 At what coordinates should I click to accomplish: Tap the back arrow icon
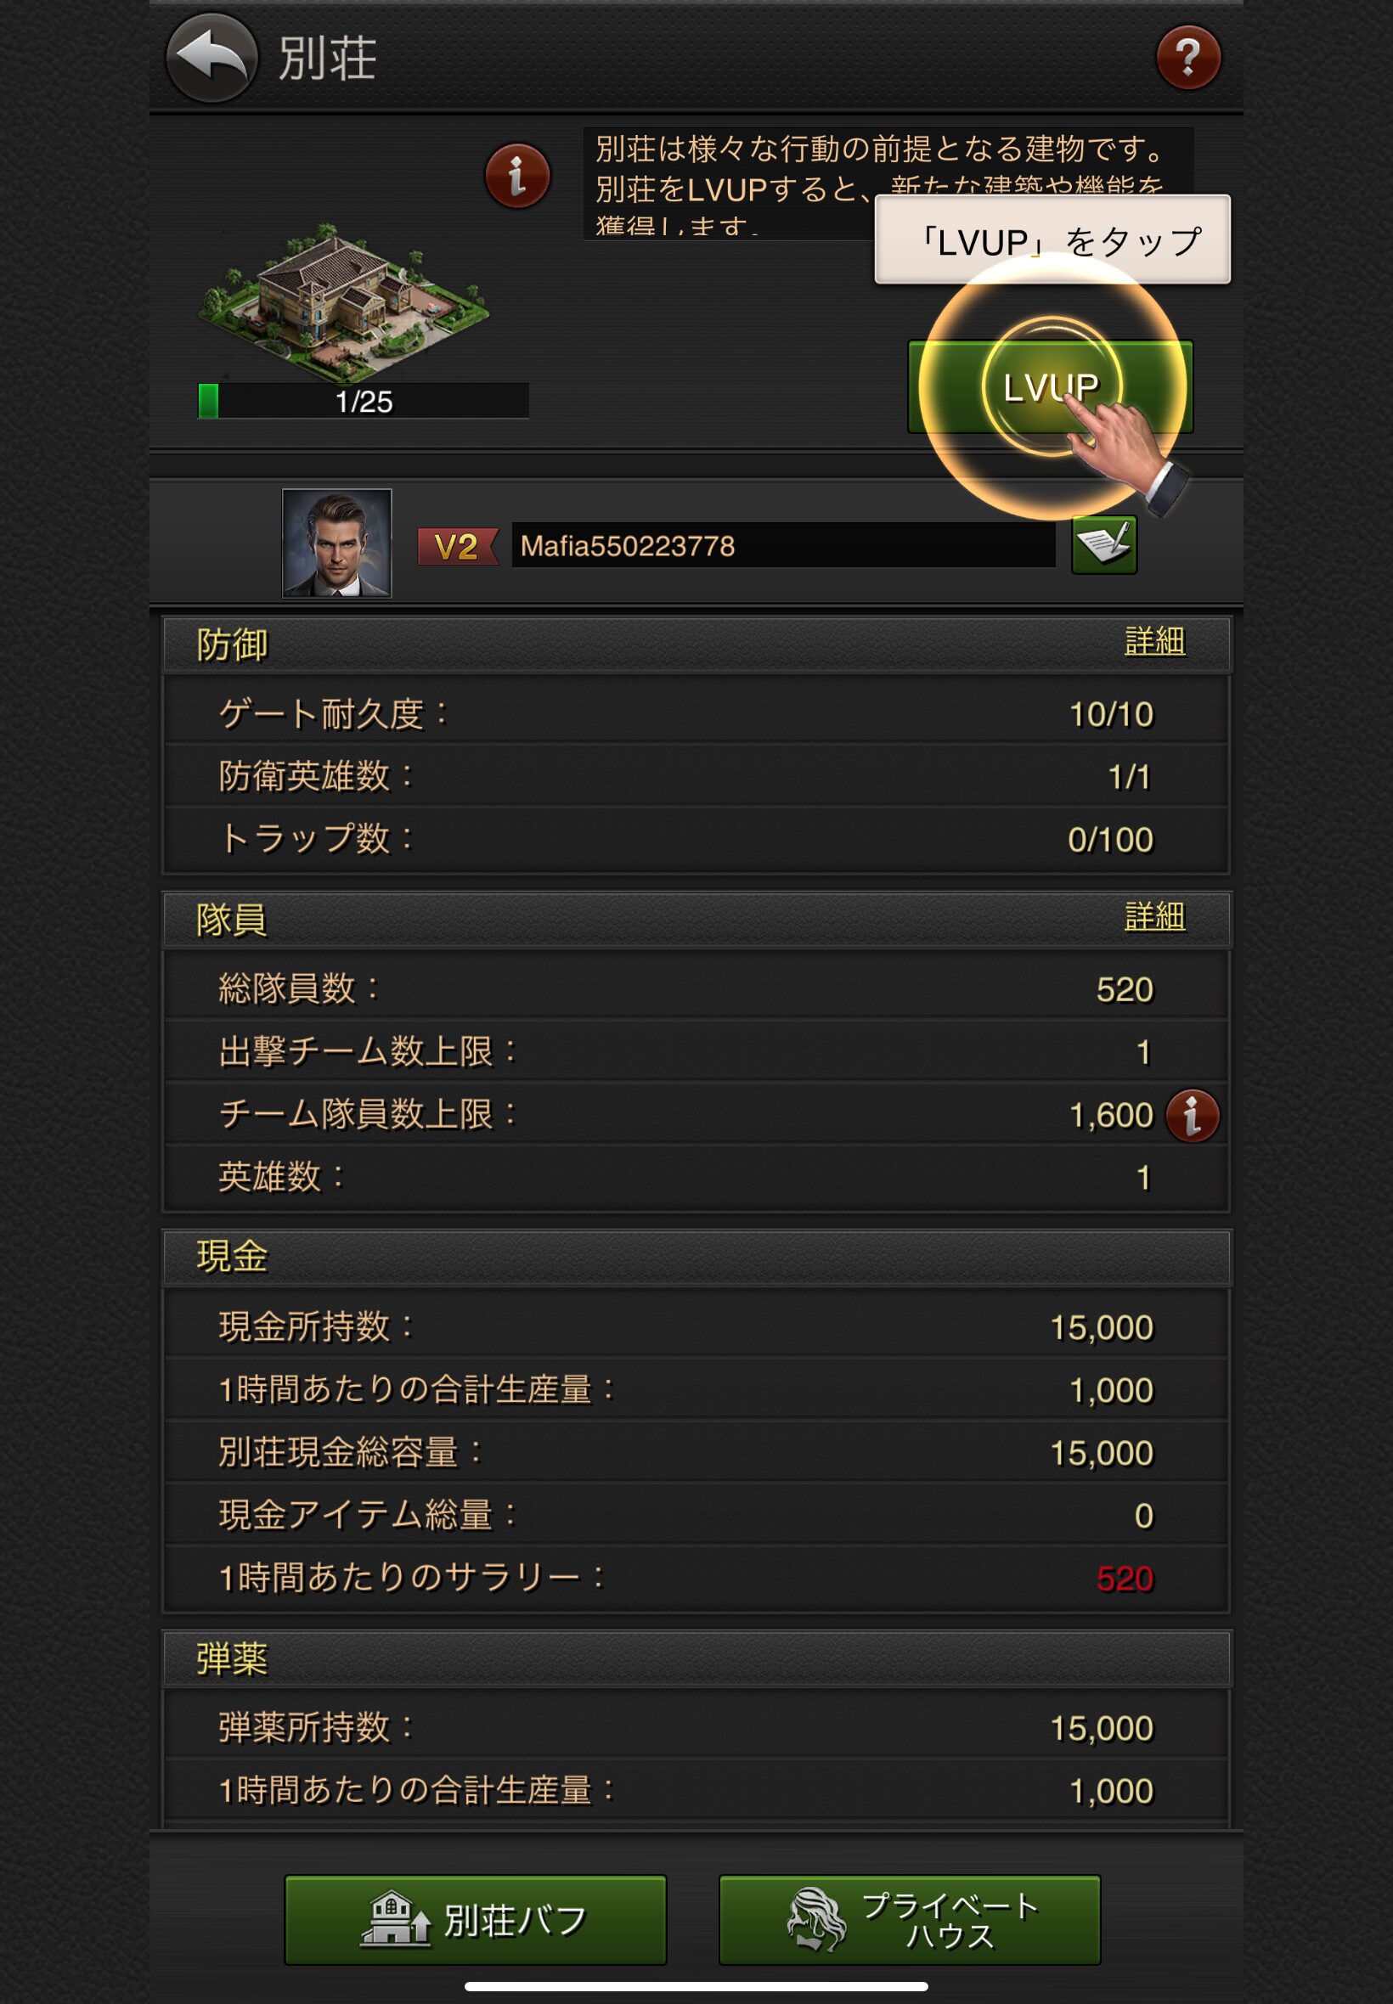(x=211, y=58)
